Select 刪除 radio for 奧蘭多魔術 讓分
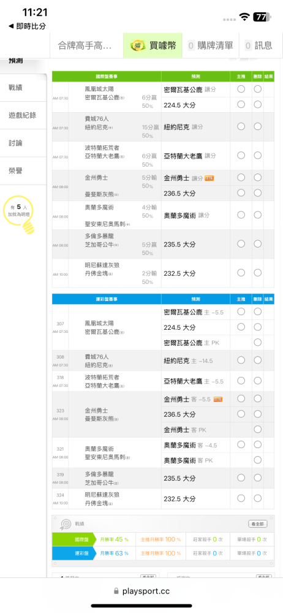Image resolution: width=283 pixels, height=613 pixels. tap(257, 215)
